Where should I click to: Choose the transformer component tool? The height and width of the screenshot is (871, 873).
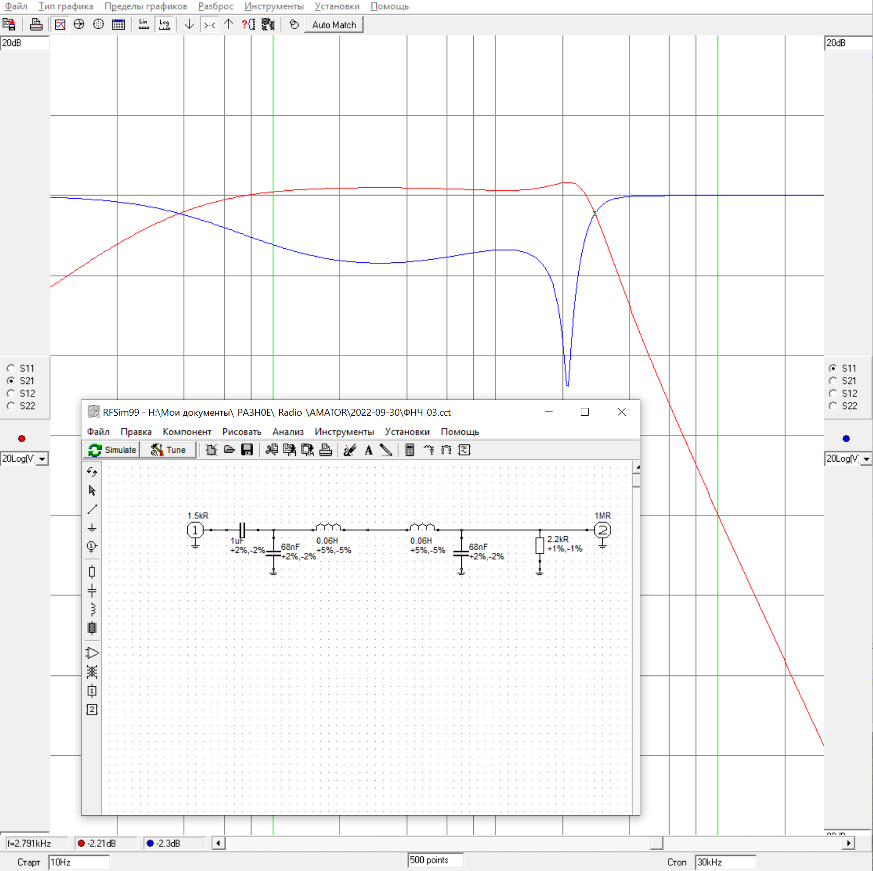tap(92, 672)
